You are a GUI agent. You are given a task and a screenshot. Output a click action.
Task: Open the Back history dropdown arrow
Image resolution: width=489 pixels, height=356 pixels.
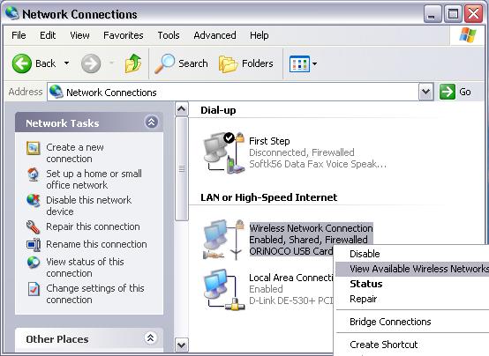click(66, 63)
